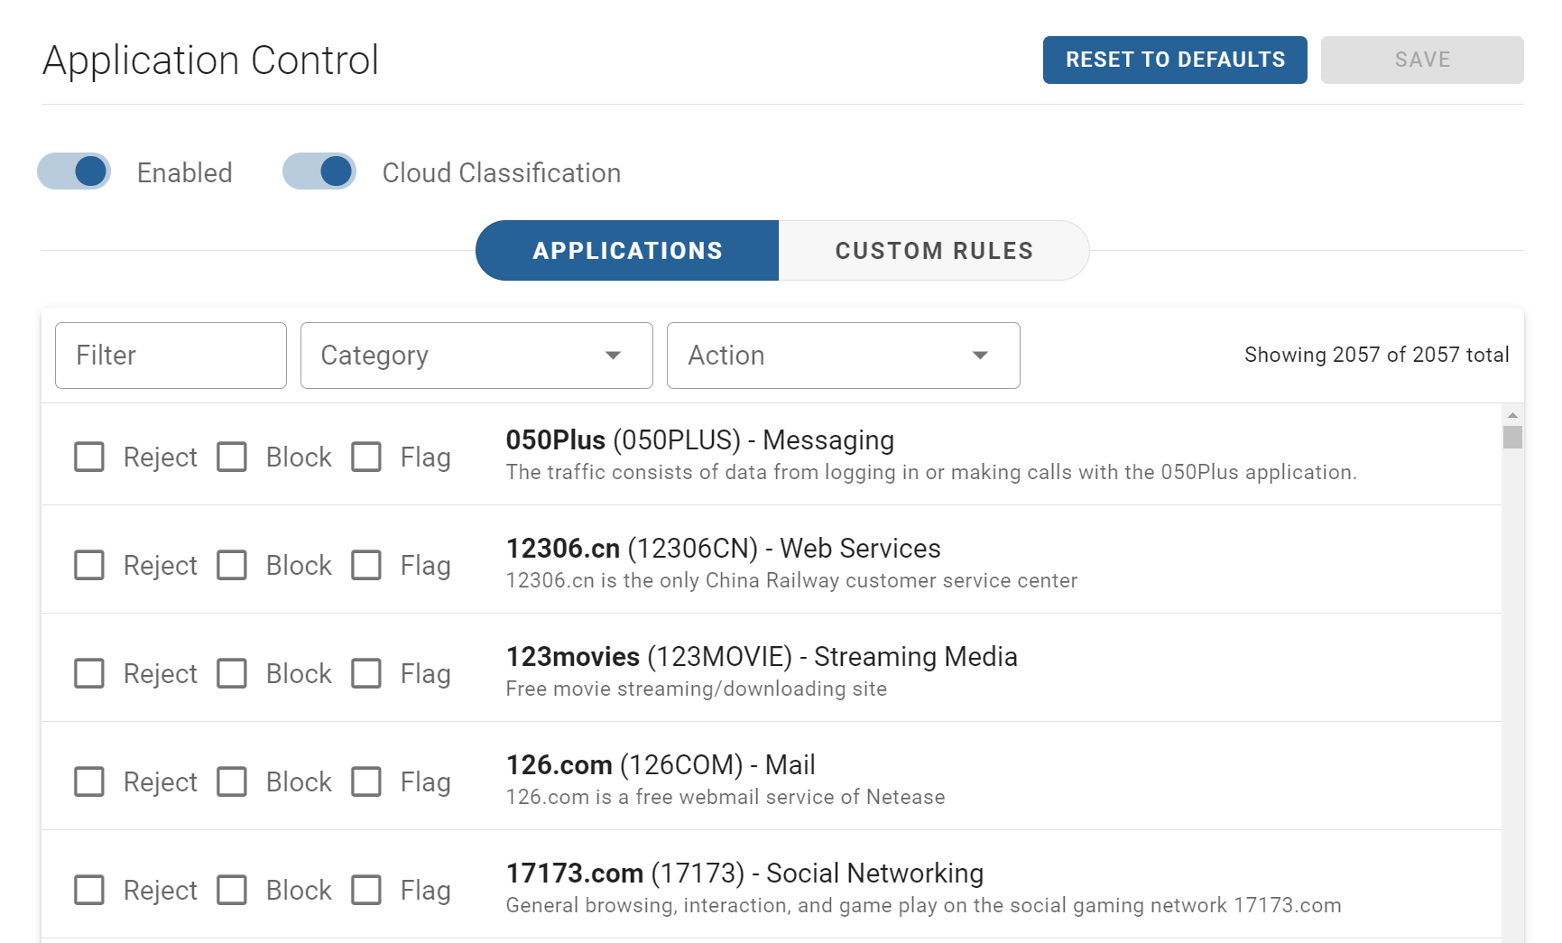Click the application list scrollbar thumb

click(1512, 437)
